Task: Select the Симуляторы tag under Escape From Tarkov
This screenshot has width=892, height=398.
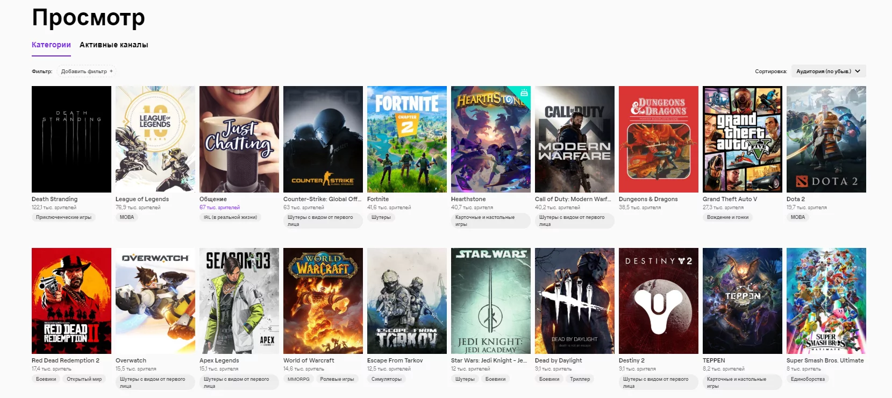Action: click(387, 379)
